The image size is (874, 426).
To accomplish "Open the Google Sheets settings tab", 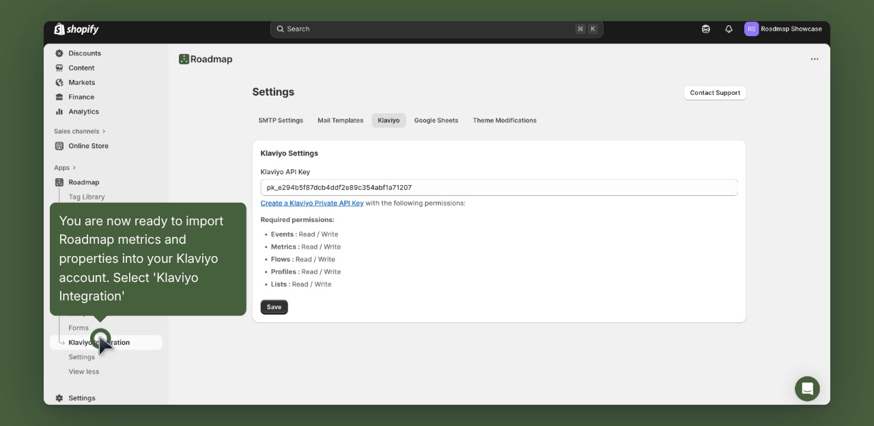I will (436, 120).
